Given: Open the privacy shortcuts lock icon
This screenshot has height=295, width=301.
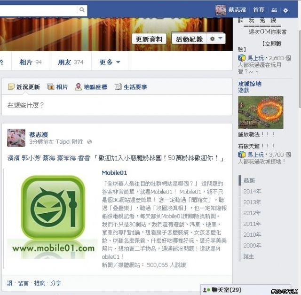Looking at the screenshot, I should click(274, 10).
